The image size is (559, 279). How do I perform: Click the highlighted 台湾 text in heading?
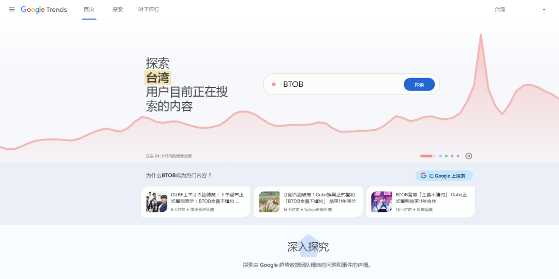(157, 77)
